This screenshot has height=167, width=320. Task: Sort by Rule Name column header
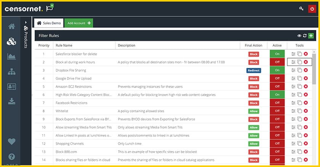tap(64, 46)
